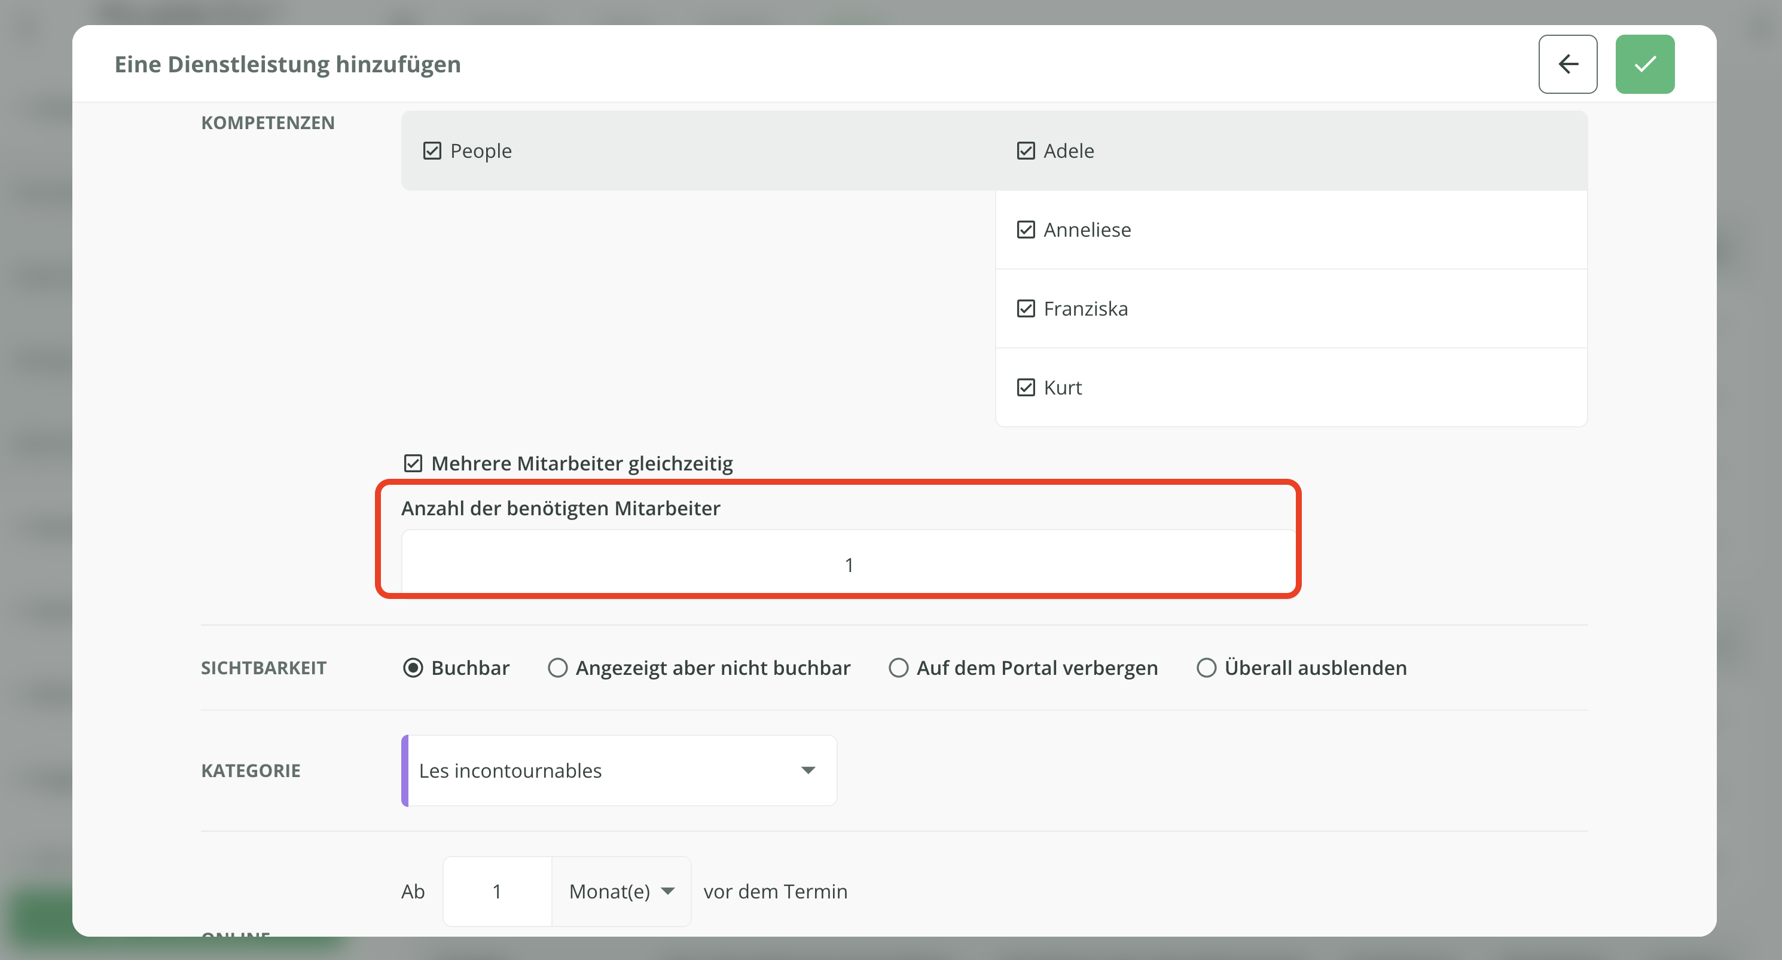
Task: Uncheck the People competence checkbox
Action: (432, 151)
